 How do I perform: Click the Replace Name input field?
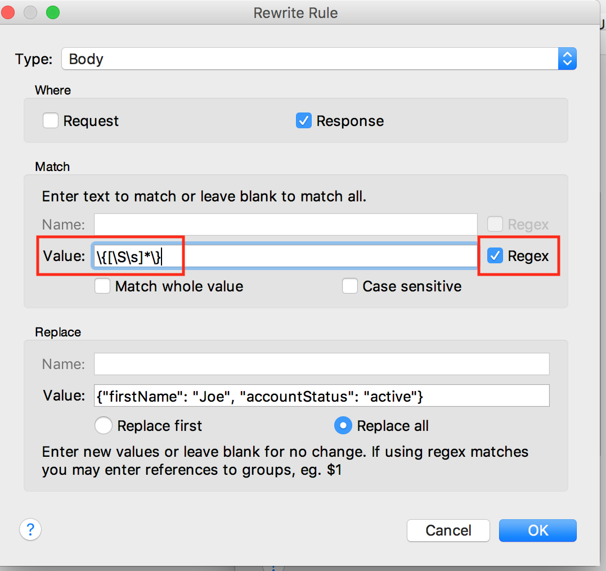coord(321,364)
